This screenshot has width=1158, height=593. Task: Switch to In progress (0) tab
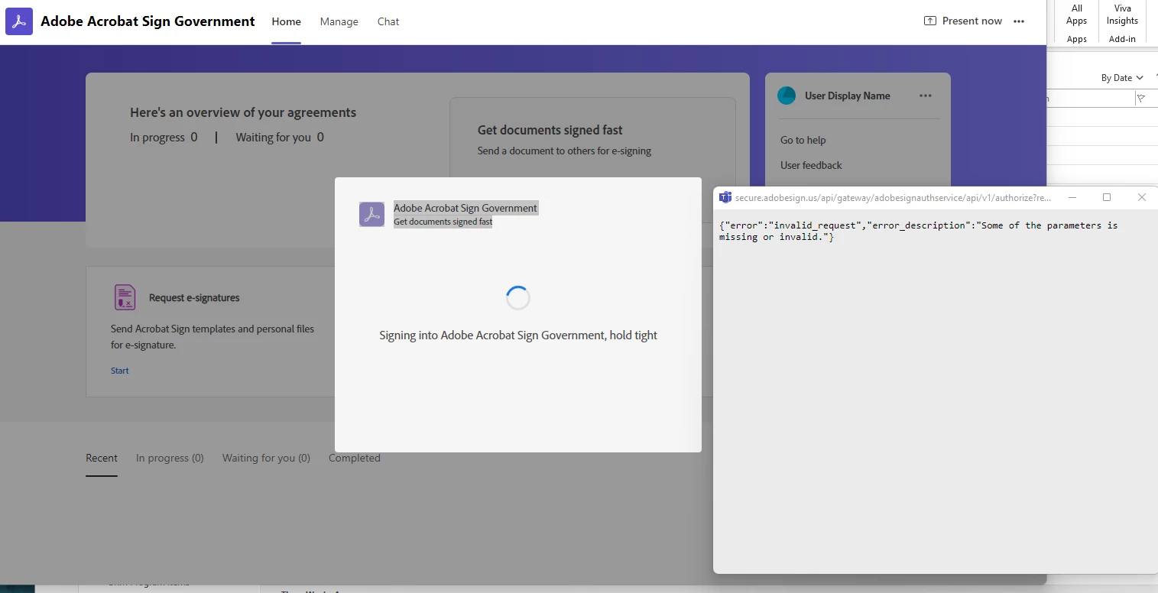[170, 458]
